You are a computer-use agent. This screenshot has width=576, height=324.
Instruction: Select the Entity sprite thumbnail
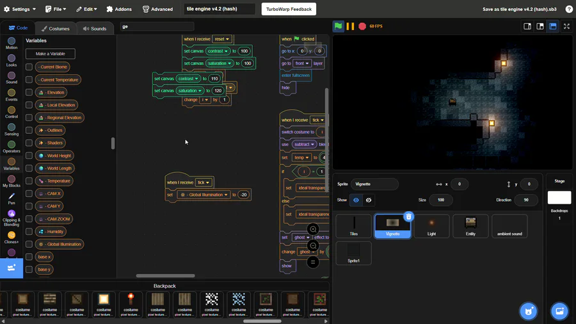coord(470,226)
